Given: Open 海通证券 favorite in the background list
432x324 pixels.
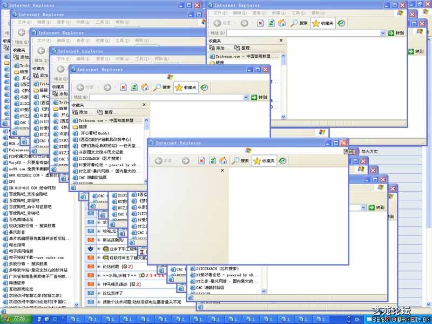Looking at the screenshot, I should (x=14, y=282).
